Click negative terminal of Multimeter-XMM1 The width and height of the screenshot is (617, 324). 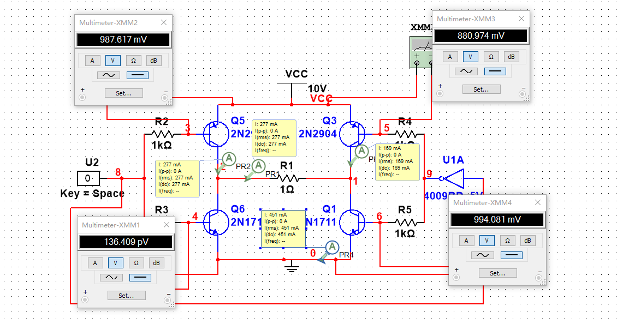[x=167, y=300]
